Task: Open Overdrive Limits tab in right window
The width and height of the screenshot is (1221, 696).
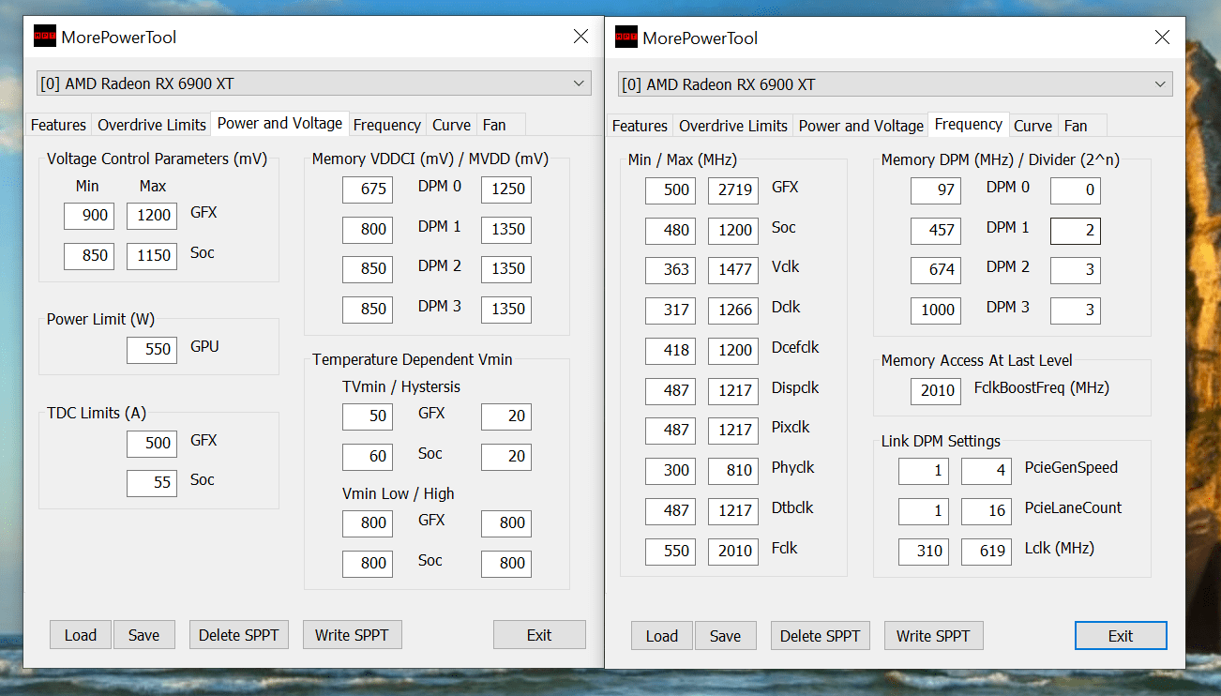Action: (x=733, y=126)
